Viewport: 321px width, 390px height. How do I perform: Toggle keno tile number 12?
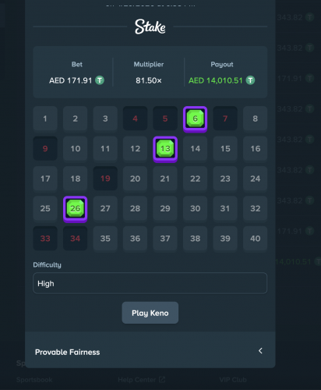coord(136,148)
